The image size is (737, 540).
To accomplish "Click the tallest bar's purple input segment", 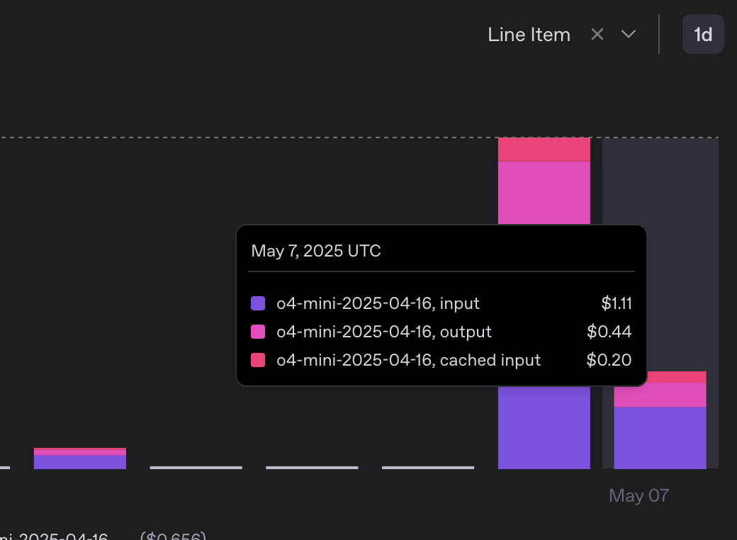I will pyautogui.click(x=544, y=428).
